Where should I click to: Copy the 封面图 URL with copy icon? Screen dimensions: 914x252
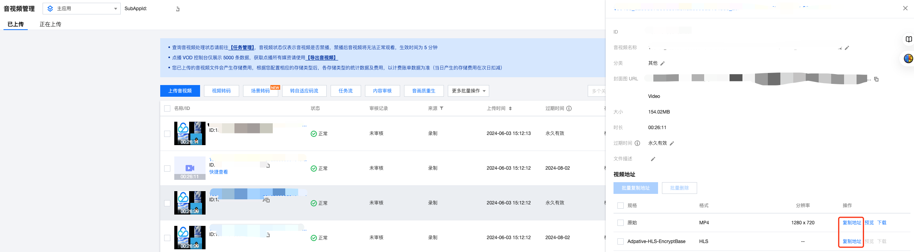[x=876, y=79]
